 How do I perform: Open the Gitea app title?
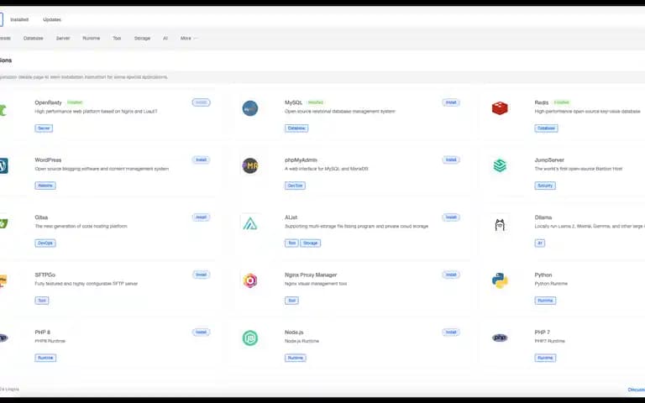pos(41,217)
